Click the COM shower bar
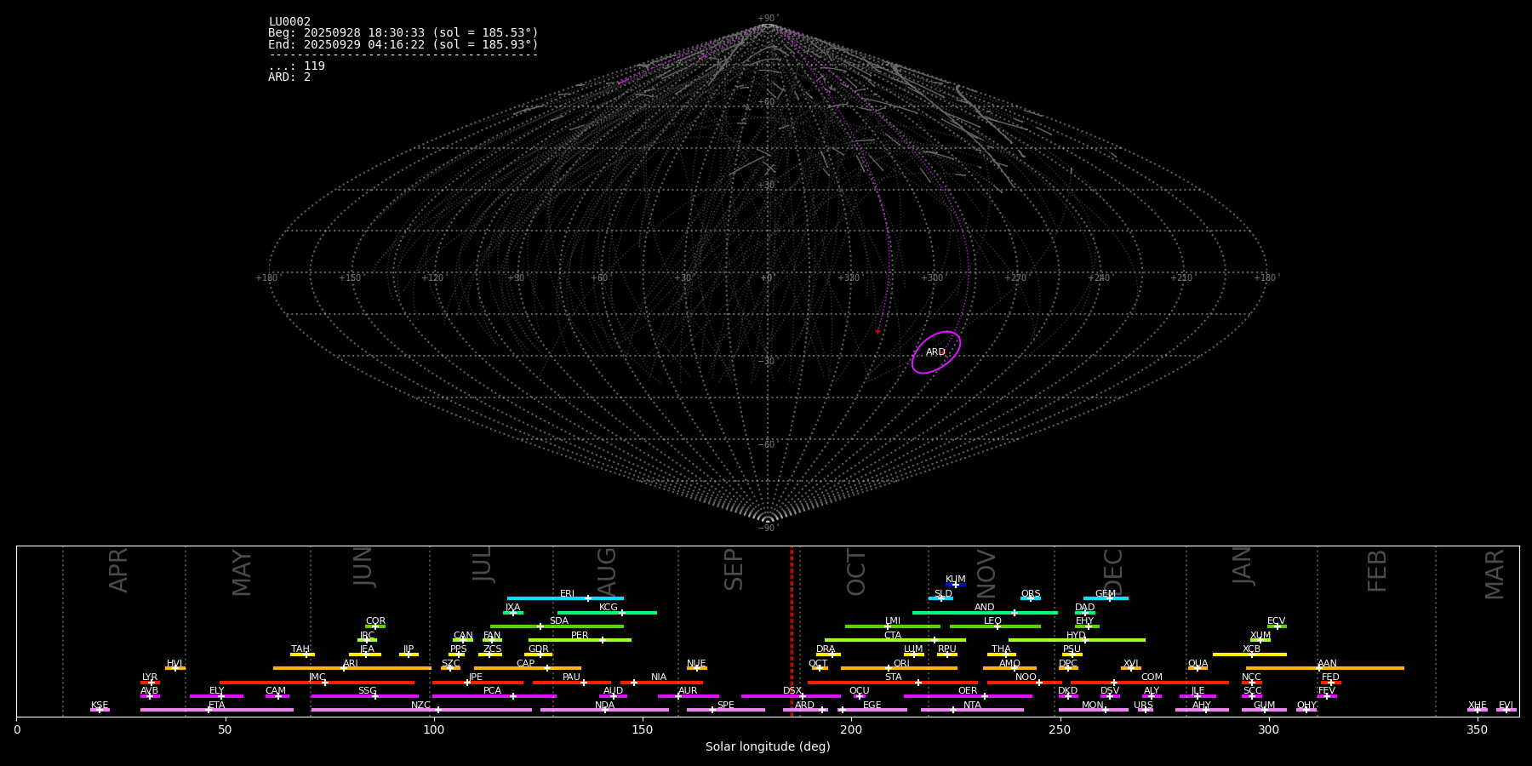 [x=1151, y=683]
